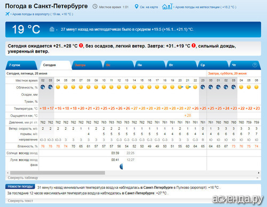Click the moon phase icon
The height and width of the screenshot is (207, 267).
(x=121, y=167)
